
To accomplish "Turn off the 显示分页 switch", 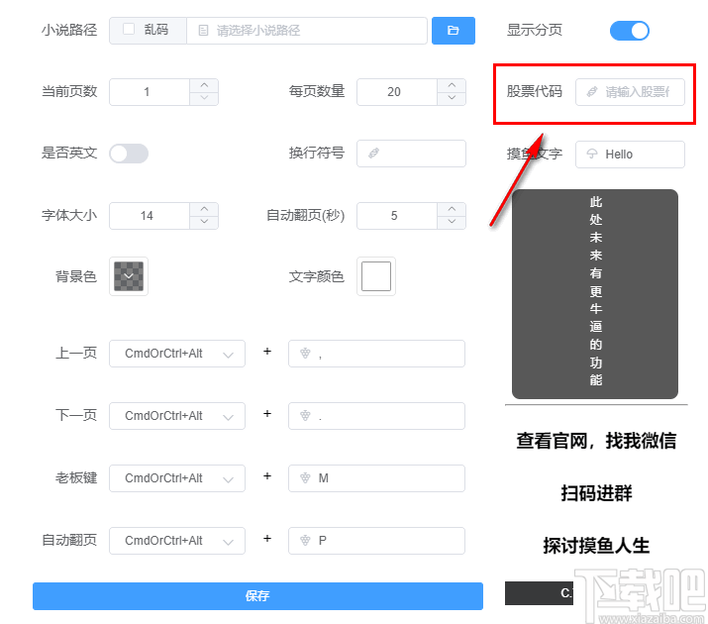I will point(630,31).
